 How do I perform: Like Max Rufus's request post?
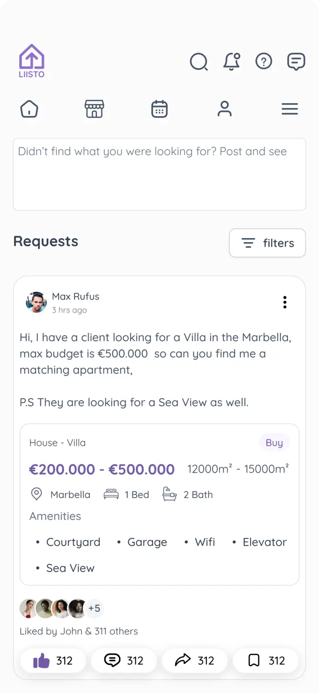tap(53, 661)
